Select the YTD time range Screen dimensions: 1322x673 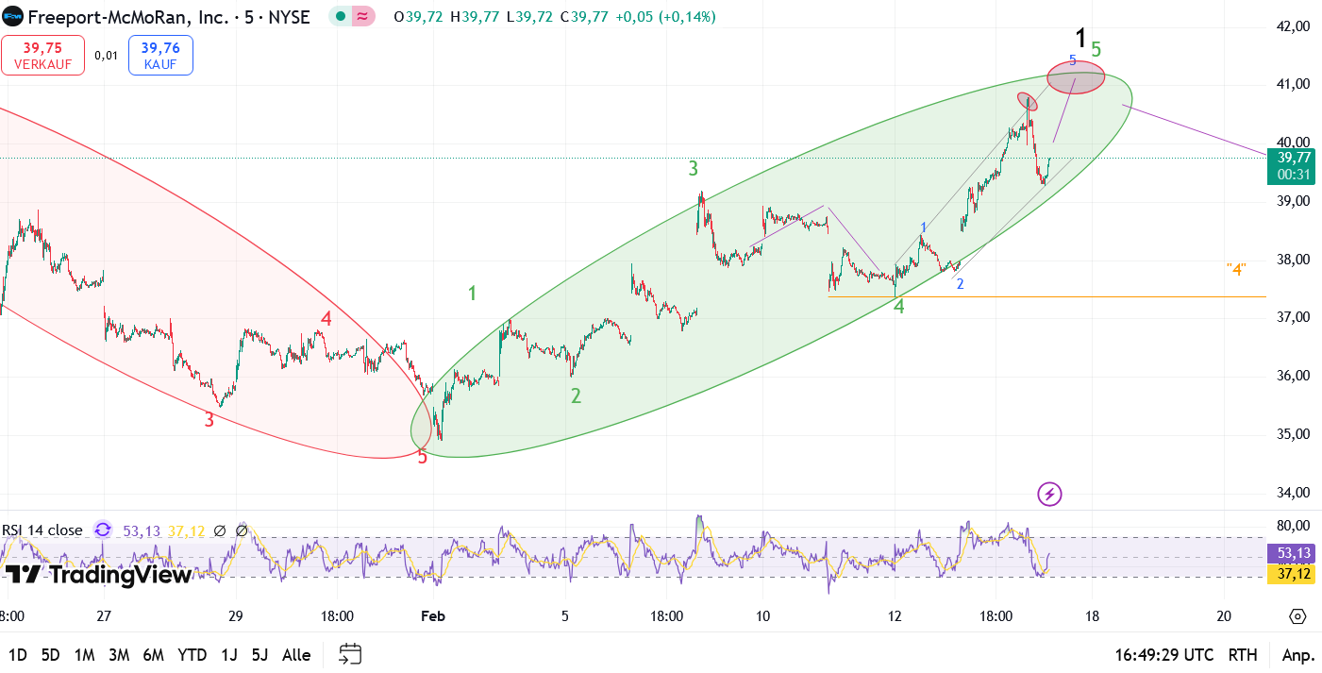[192, 655]
